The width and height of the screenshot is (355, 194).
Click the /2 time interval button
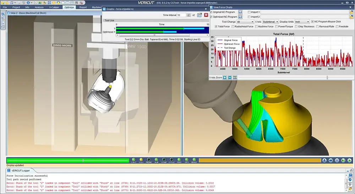(189, 15)
